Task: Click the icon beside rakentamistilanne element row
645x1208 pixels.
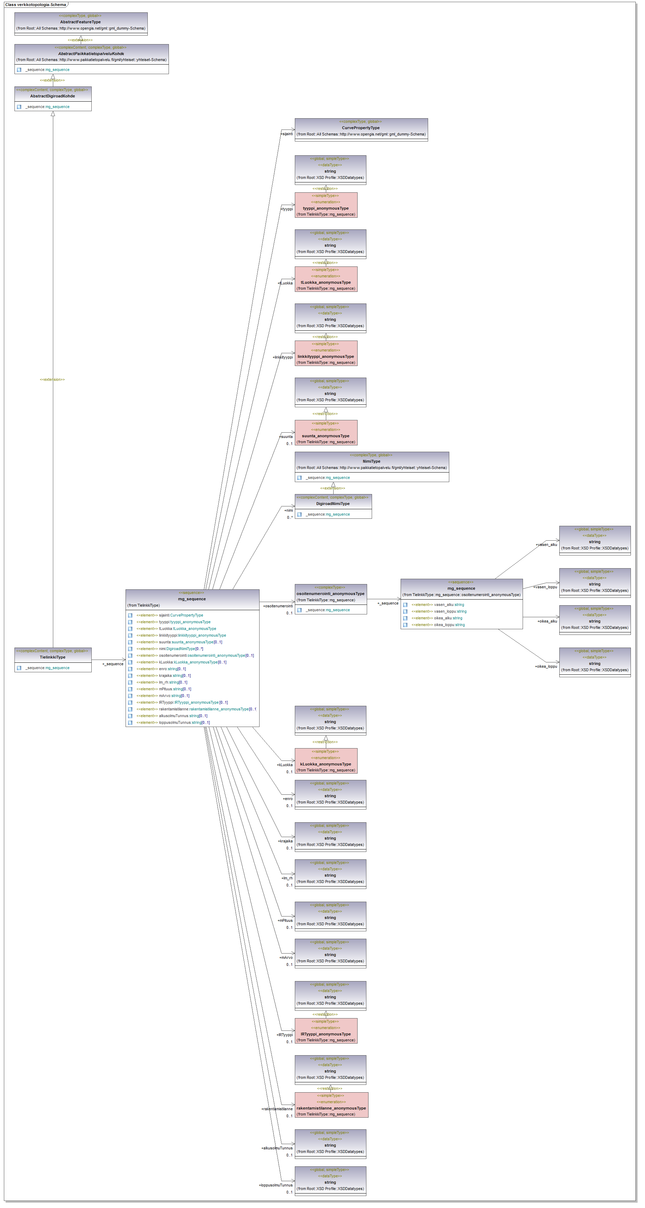Action: coord(130,709)
